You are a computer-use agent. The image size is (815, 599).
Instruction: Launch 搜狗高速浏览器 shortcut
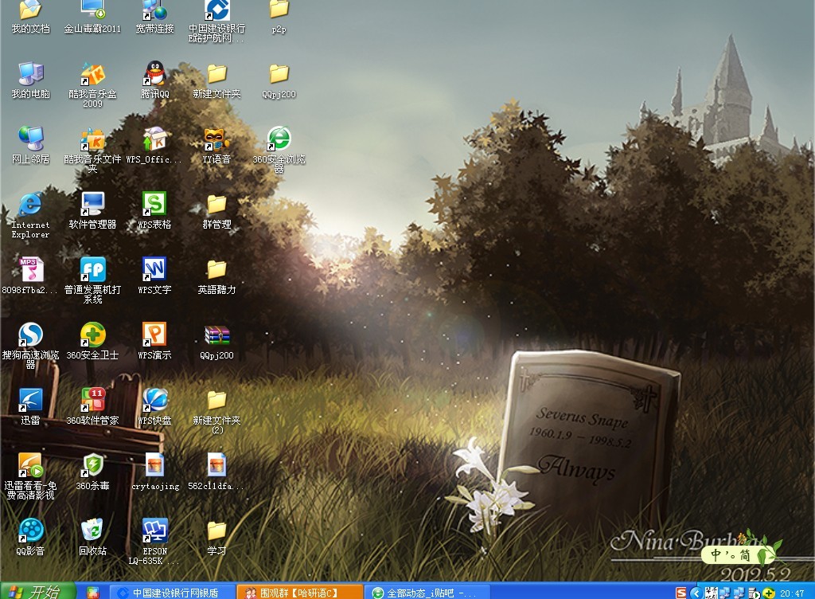point(31,346)
